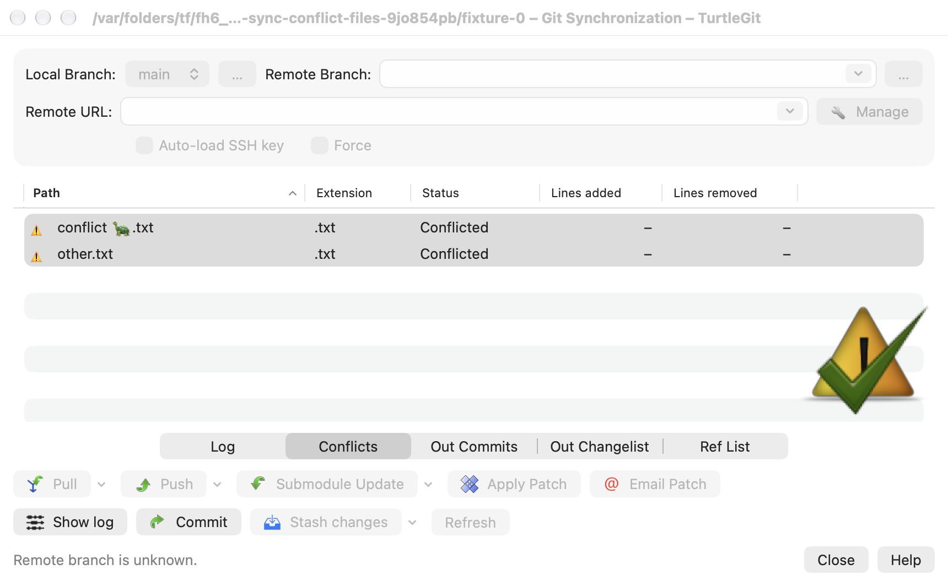Open the Local Branch main dropdown
Image resolution: width=948 pixels, height=586 pixels.
[x=167, y=74]
